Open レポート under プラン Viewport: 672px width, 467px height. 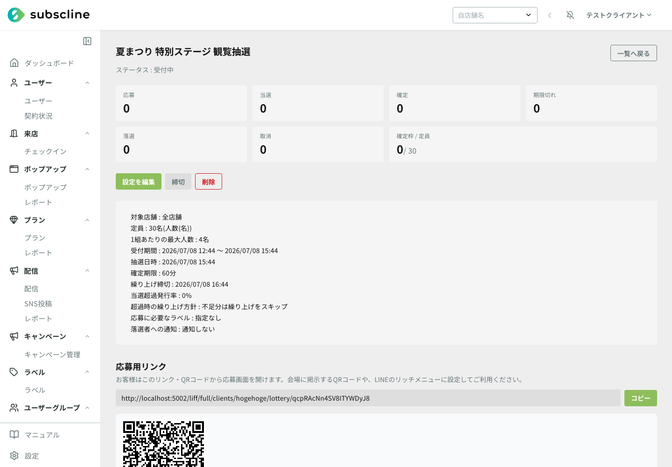[38, 253]
